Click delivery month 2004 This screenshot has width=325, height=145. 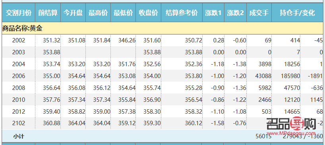(x=19, y=64)
